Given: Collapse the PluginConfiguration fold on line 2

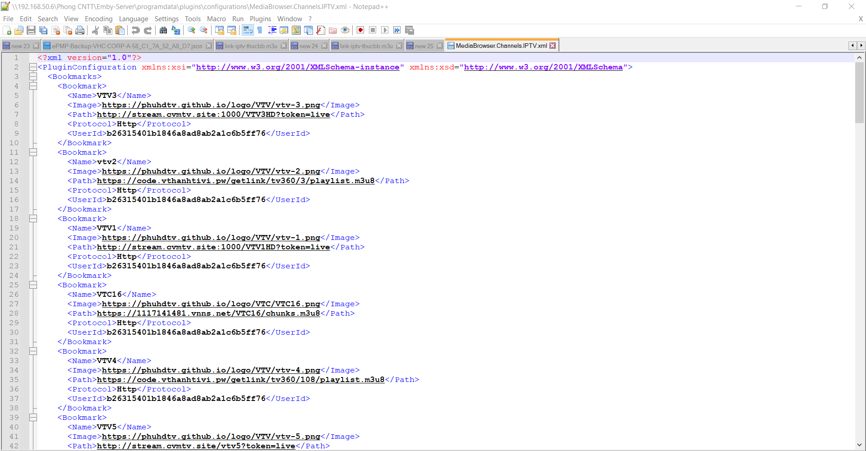Looking at the screenshot, I should pyautogui.click(x=33, y=67).
